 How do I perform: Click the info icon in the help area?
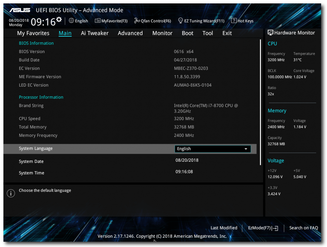coord(11,193)
